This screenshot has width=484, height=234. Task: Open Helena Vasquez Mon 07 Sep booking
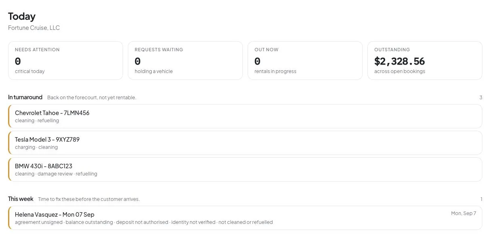[245, 218]
